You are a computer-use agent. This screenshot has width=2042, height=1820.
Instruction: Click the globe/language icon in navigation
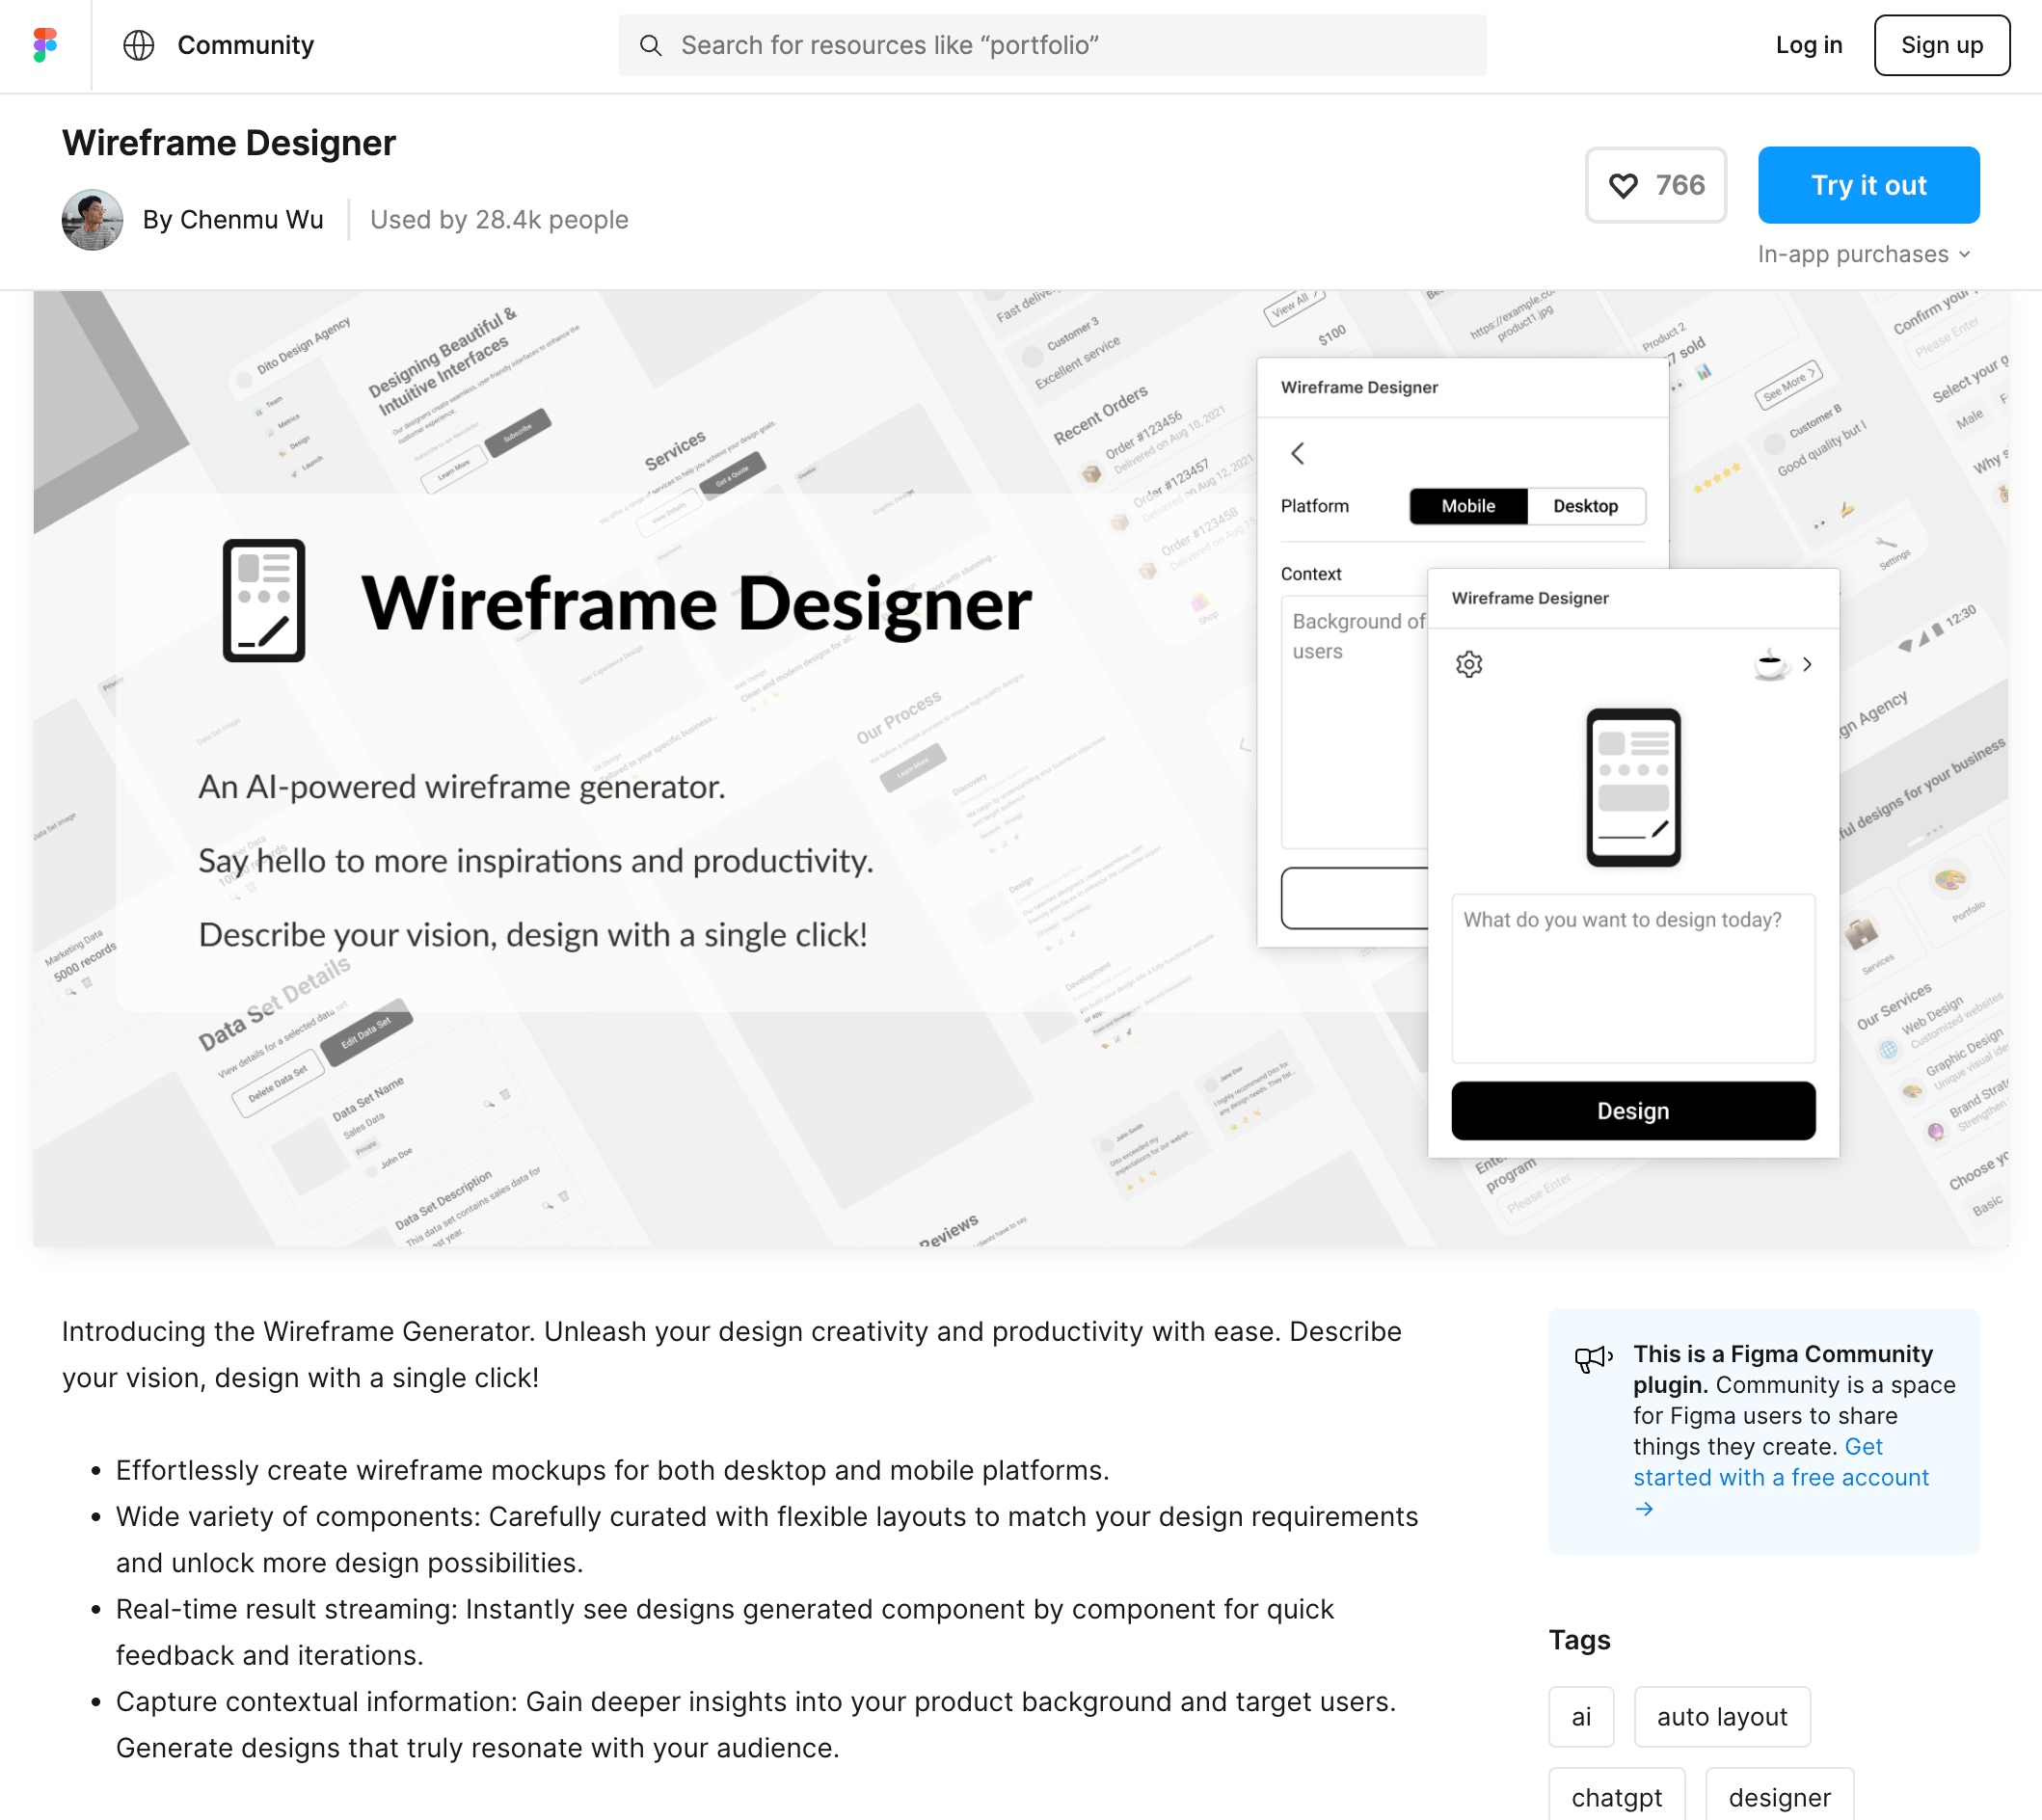[139, 44]
